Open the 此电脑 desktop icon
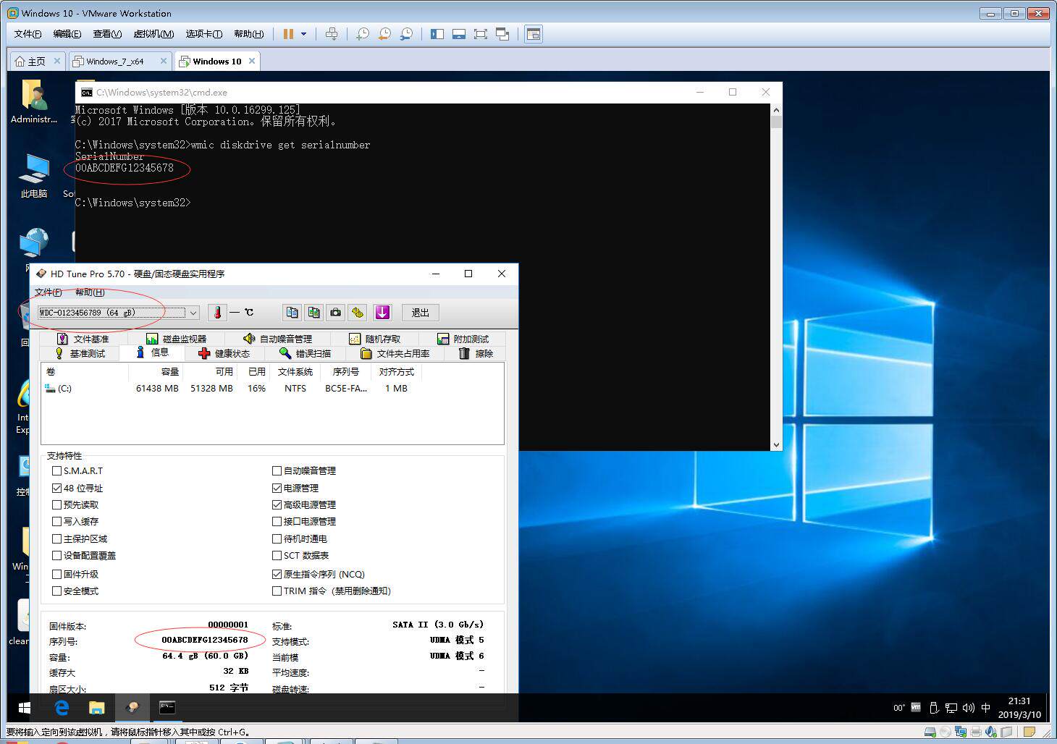1057x744 pixels. point(33,176)
